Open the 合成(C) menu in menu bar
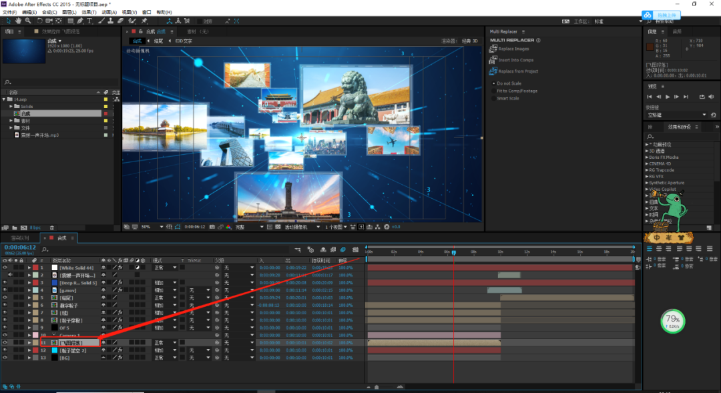 click(49, 12)
